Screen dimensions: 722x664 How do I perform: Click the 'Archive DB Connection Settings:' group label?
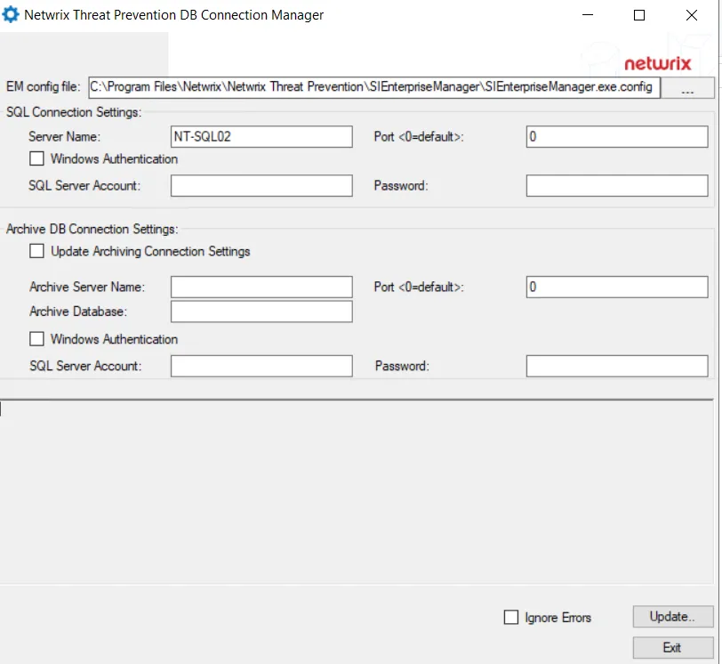point(92,229)
